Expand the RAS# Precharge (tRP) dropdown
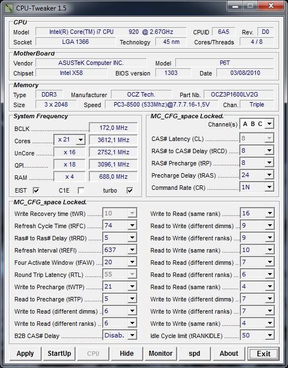Viewport: 288px width, 368px height. coord(270,163)
